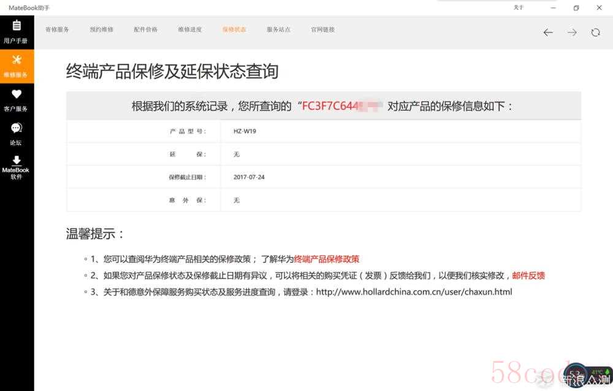The image size is (613, 391).
Task: Click the 邮件反馈 link
Action: click(x=528, y=276)
